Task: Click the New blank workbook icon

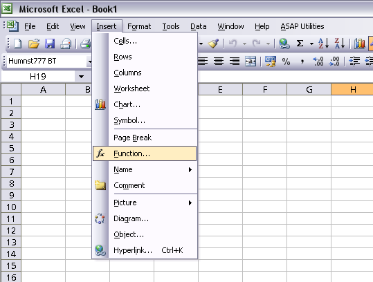Action: point(17,44)
